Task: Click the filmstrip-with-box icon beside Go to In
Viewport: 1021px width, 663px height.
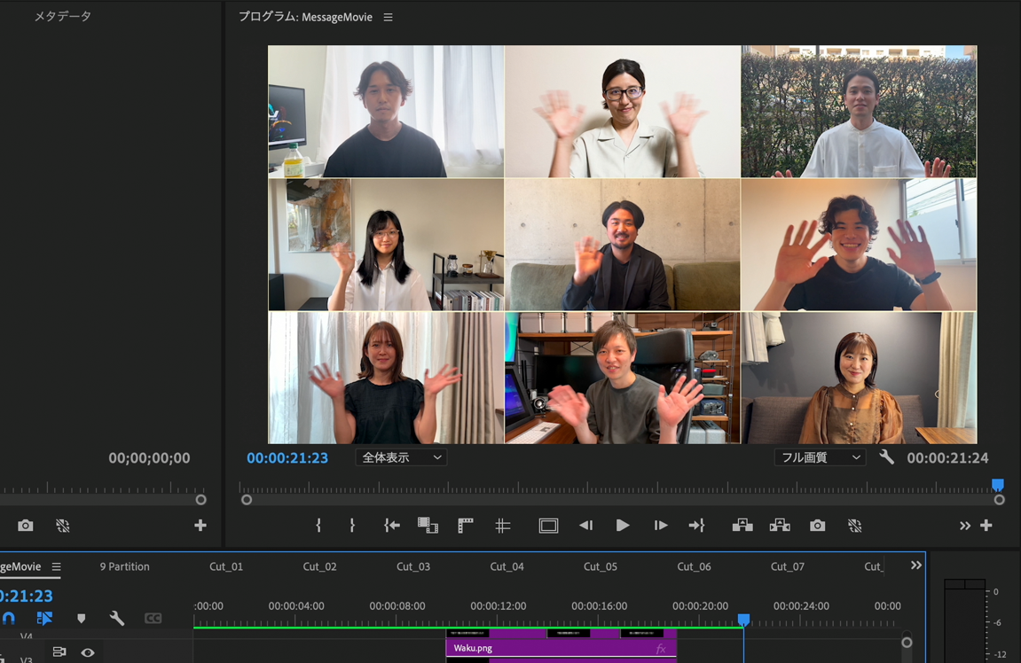Action: click(428, 525)
